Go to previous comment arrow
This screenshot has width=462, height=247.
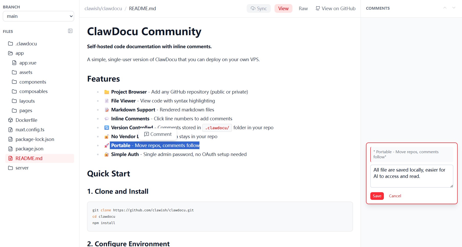tap(445, 8)
